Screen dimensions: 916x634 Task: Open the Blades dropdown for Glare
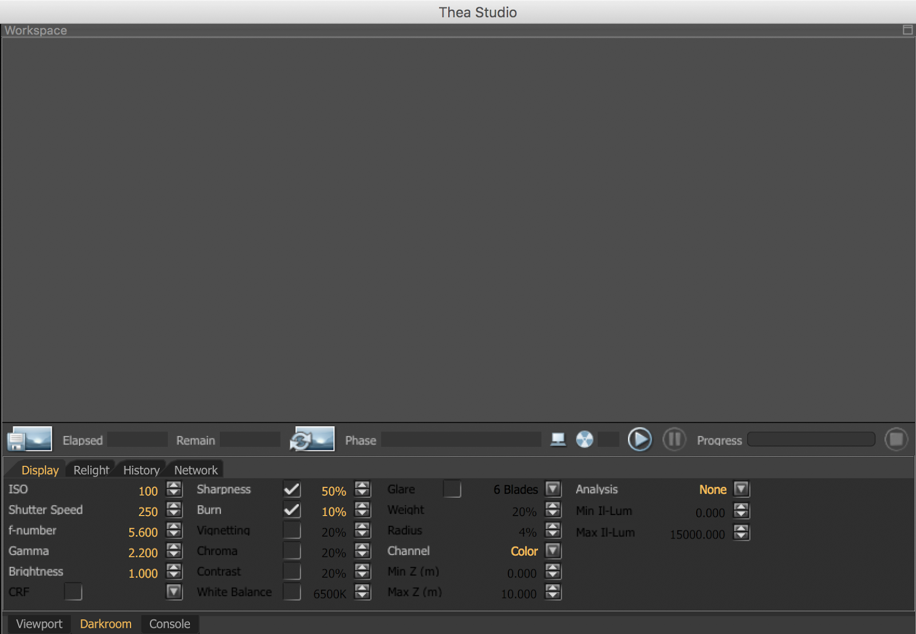[552, 489]
